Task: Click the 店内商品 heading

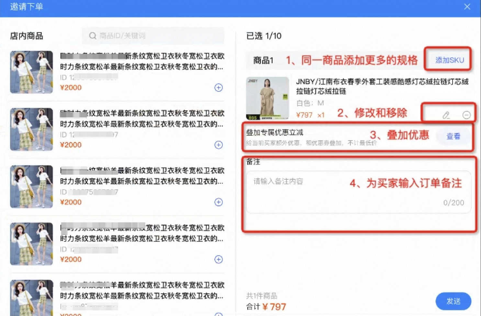Action: click(x=27, y=36)
